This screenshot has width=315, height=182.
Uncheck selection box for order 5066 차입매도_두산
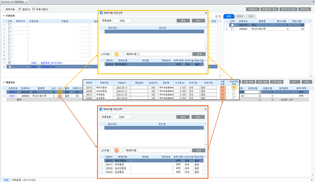(x=10, y=67)
